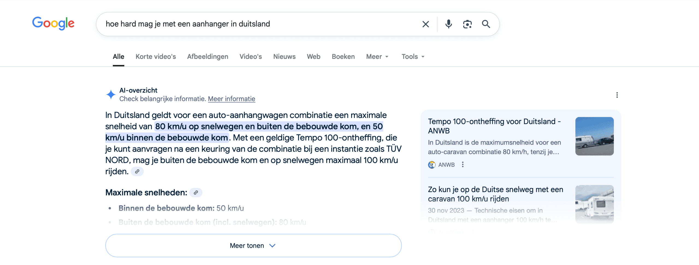The height and width of the screenshot is (265, 699).
Task: Open the Tools dropdown
Action: click(x=413, y=56)
